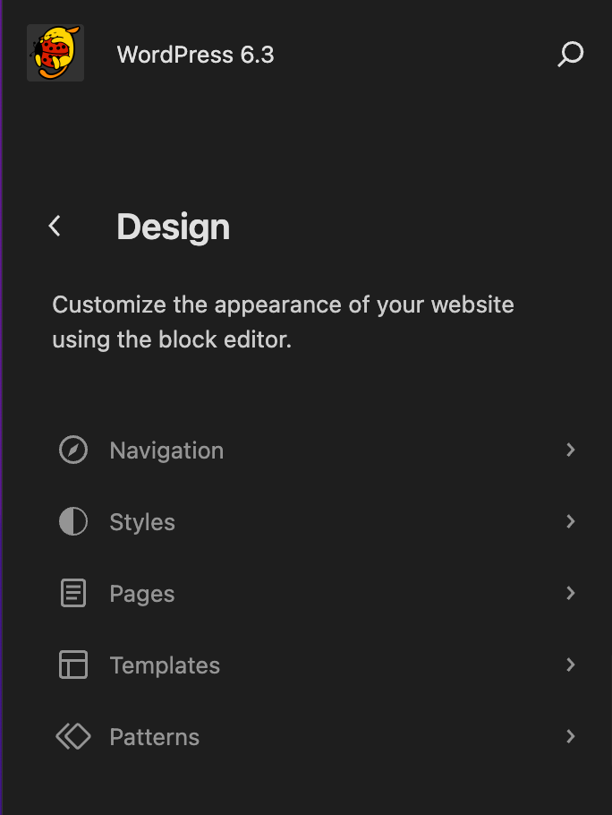The image size is (612, 815).
Task: Open the Templates menu entry
Action: tap(165, 665)
